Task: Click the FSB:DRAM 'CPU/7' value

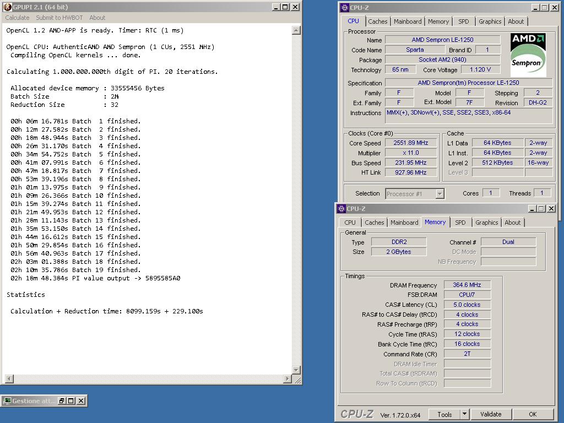Action: [x=467, y=295]
